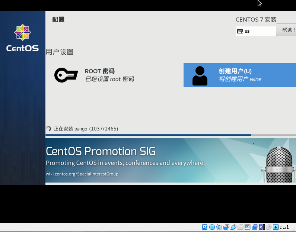Viewport: 296px width, 232px height.
Task: Click the Ctrl host key label
Action: coord(284,227)
